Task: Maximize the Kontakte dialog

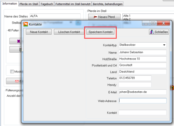Action: tap(153, 23)
